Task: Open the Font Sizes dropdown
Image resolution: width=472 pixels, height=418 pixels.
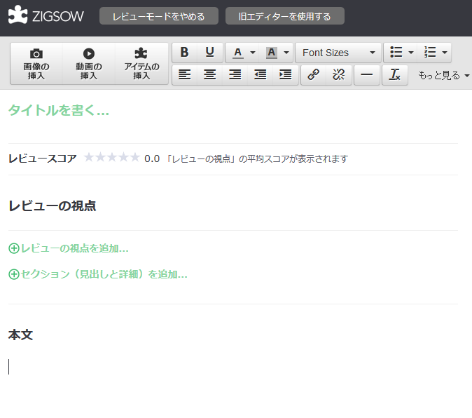Action: click(x=338, y=53)
